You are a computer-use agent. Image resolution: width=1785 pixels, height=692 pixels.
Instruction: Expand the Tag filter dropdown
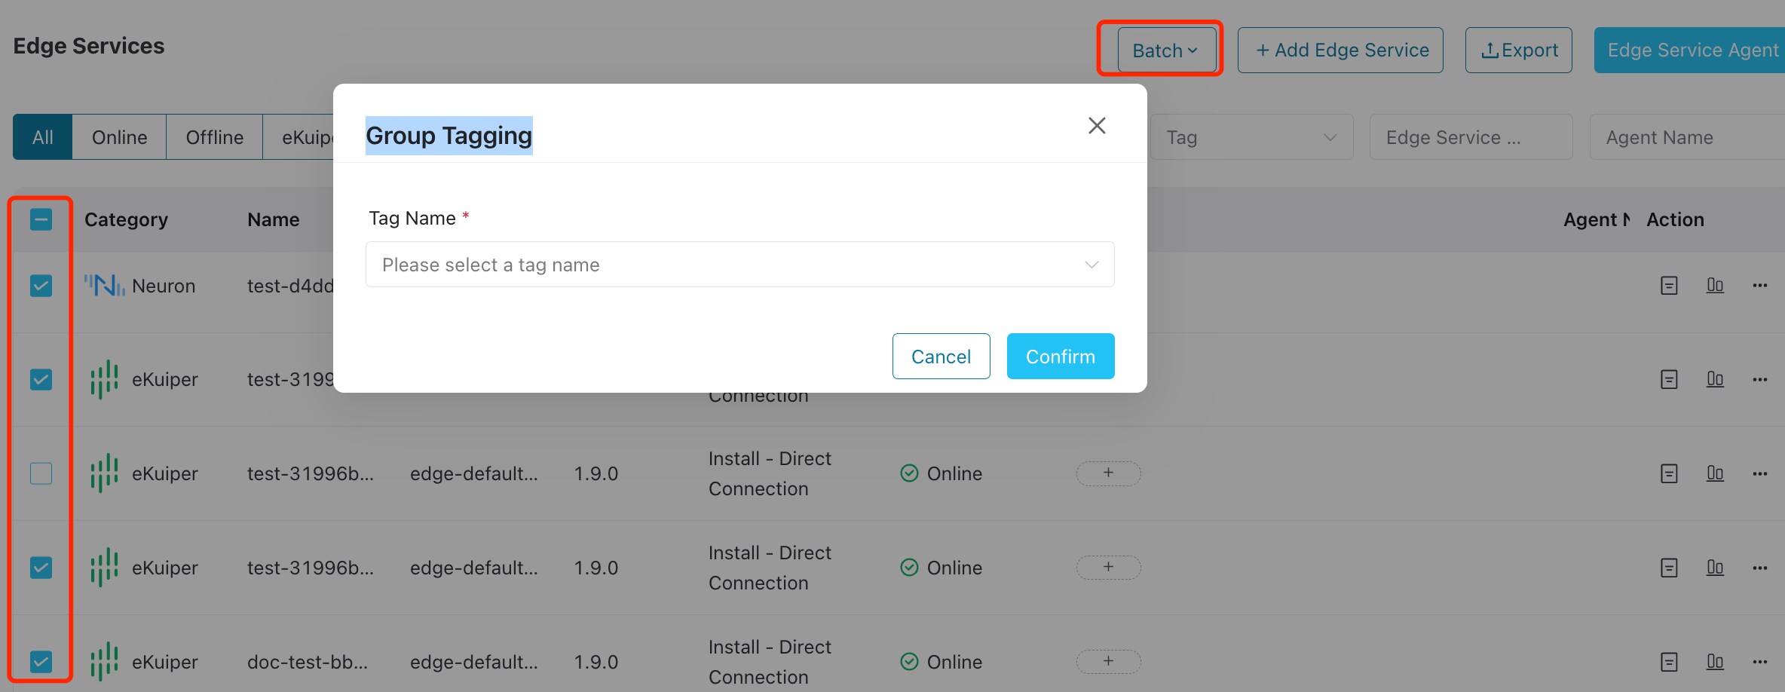click(1251, 137)
